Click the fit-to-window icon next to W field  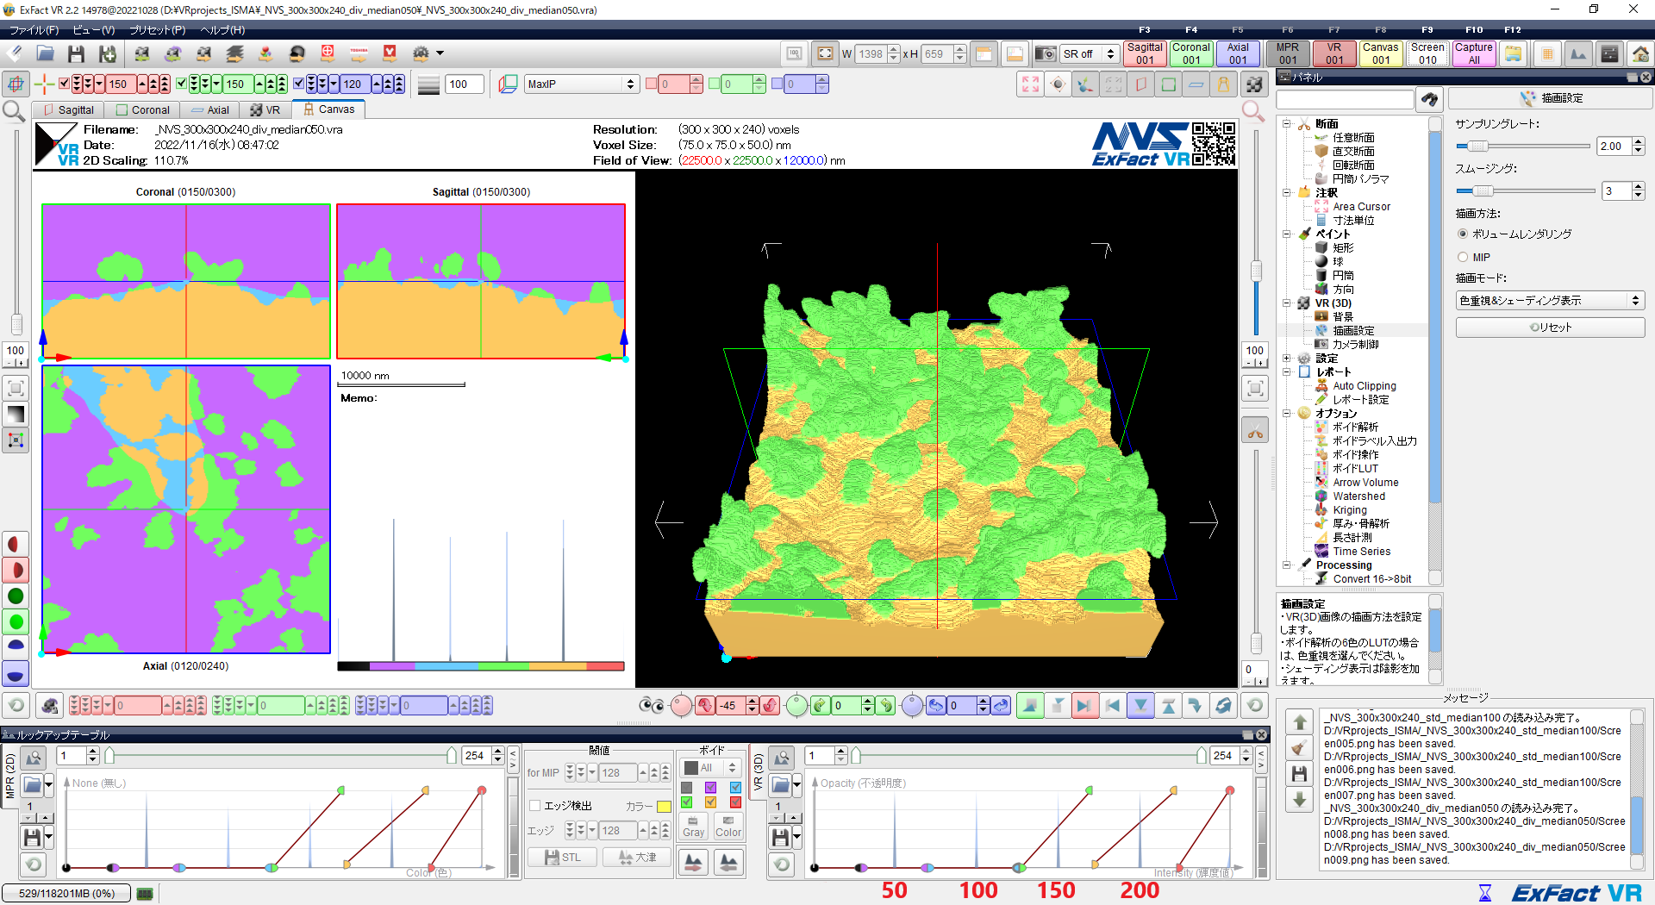(825, 53)
